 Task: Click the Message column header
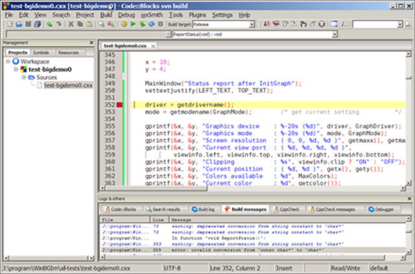pyautogui.click(x=287, y=219)
